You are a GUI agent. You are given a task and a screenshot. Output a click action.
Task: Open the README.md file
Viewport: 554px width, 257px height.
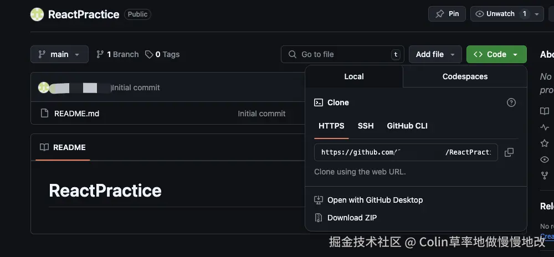pos(76,114)
